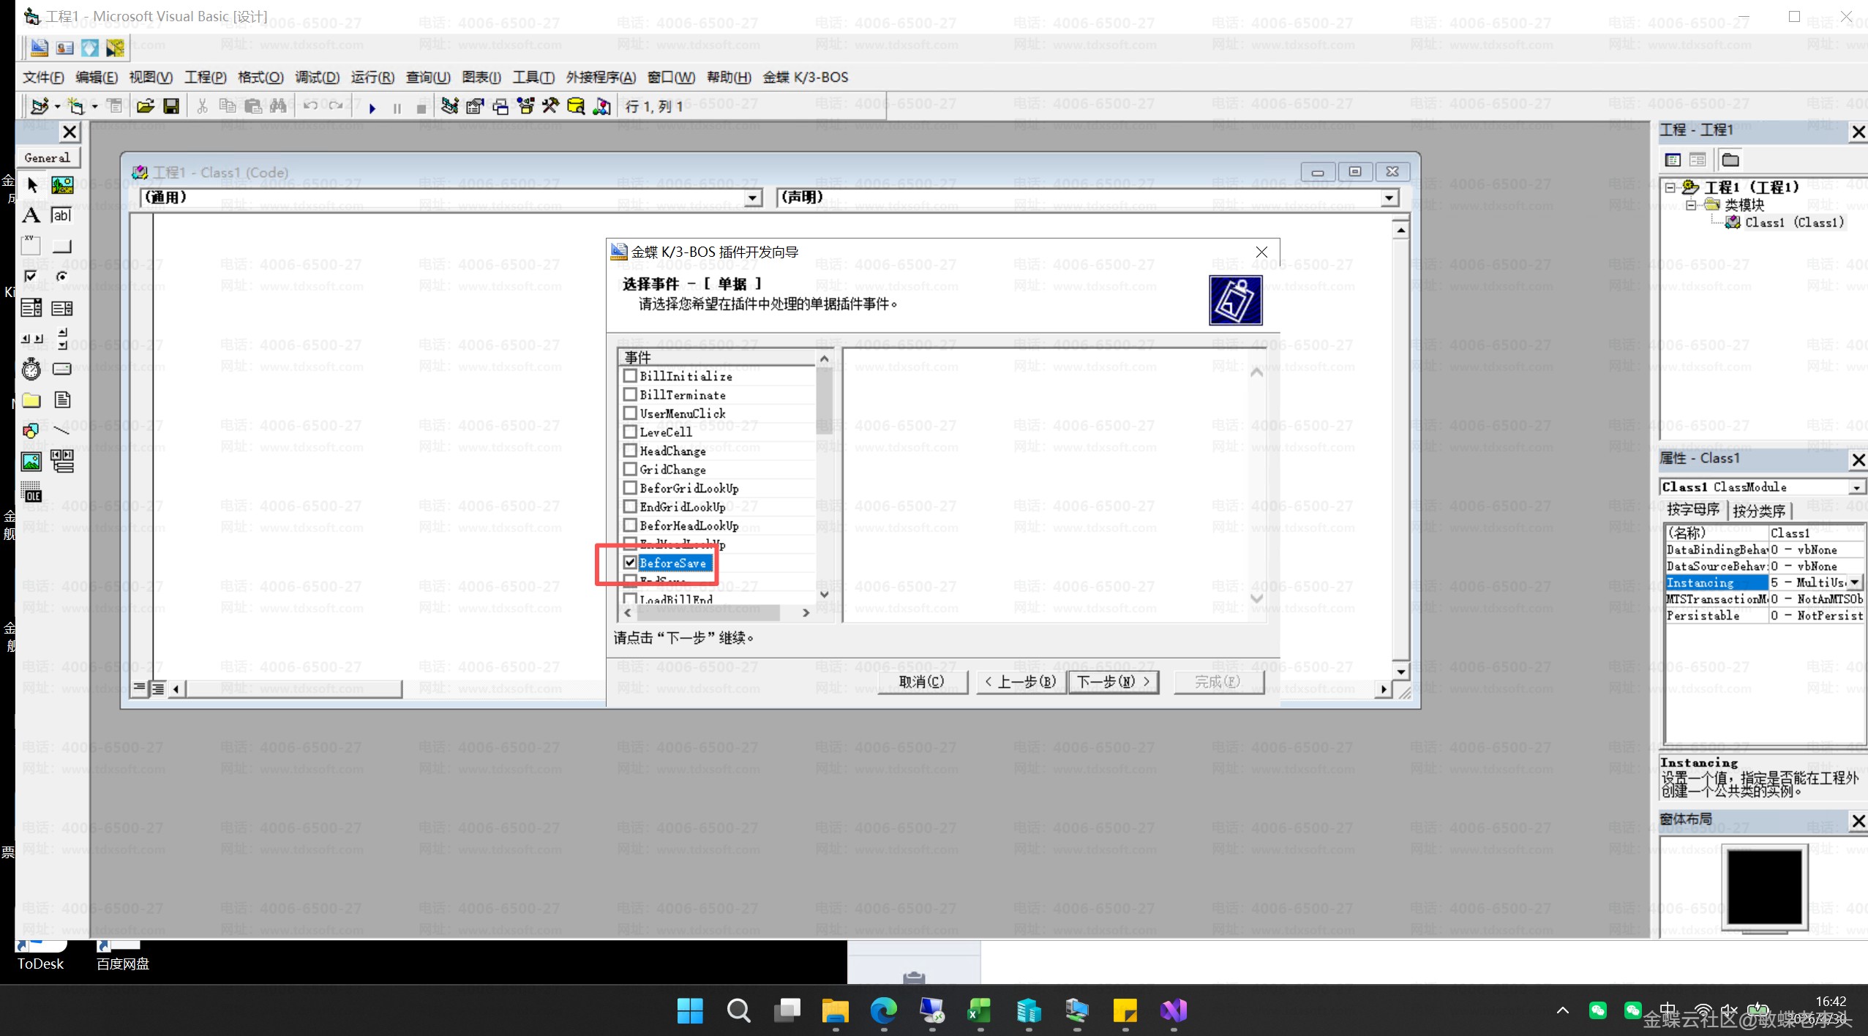Open the Class1 ClassModule object dropdown
This screenshot has width=1868, height=1036.
coord(1857,487)
